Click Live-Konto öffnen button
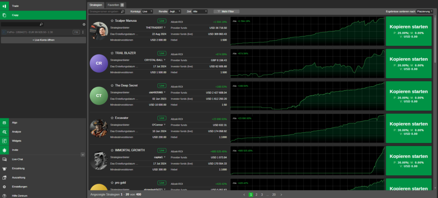 click(43, 40)
